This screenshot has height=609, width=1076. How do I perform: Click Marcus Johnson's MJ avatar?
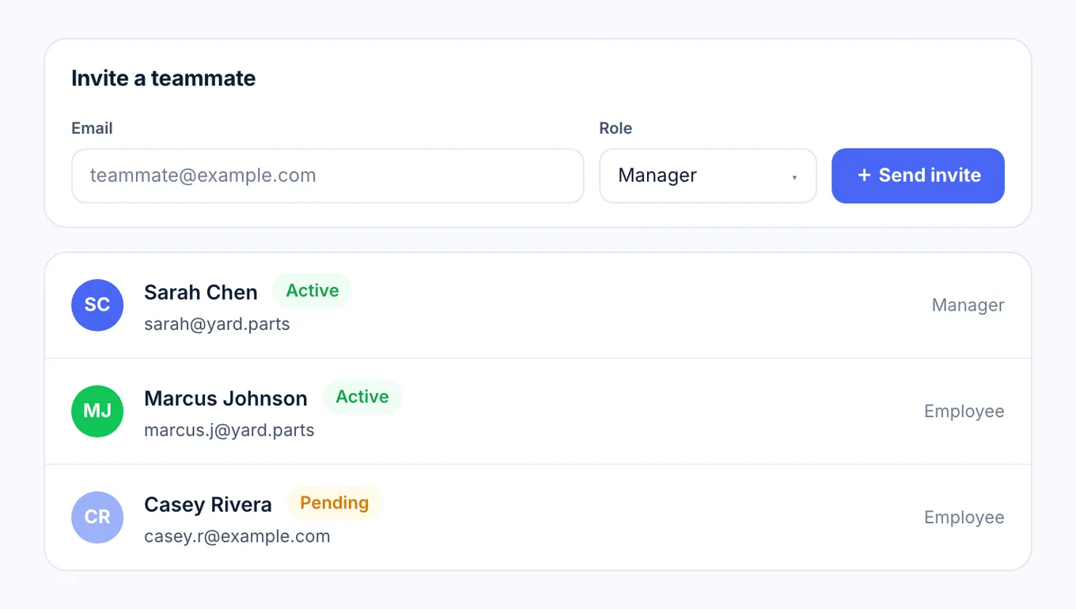(97, 411)
